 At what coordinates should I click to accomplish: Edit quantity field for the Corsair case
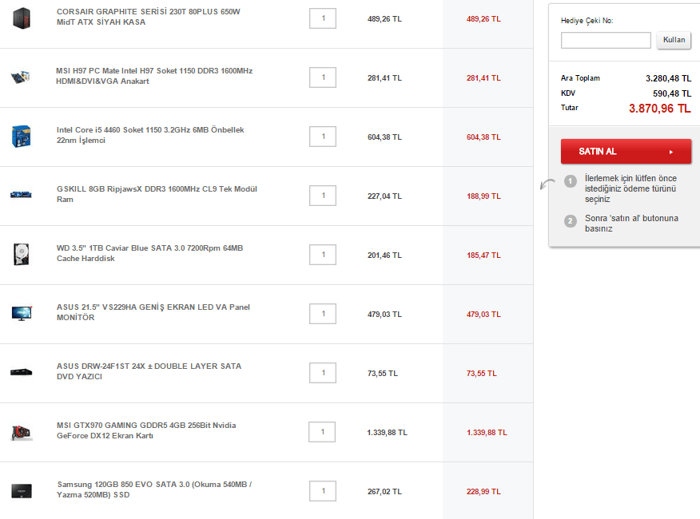[x=323, y=18]
